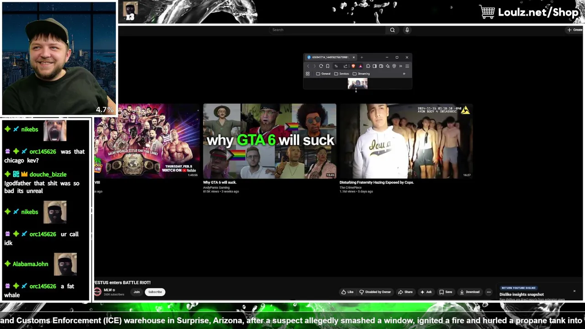The image size is (585, 329).
Task: Like the video with thumbs up
Action: tap(347, 292)
